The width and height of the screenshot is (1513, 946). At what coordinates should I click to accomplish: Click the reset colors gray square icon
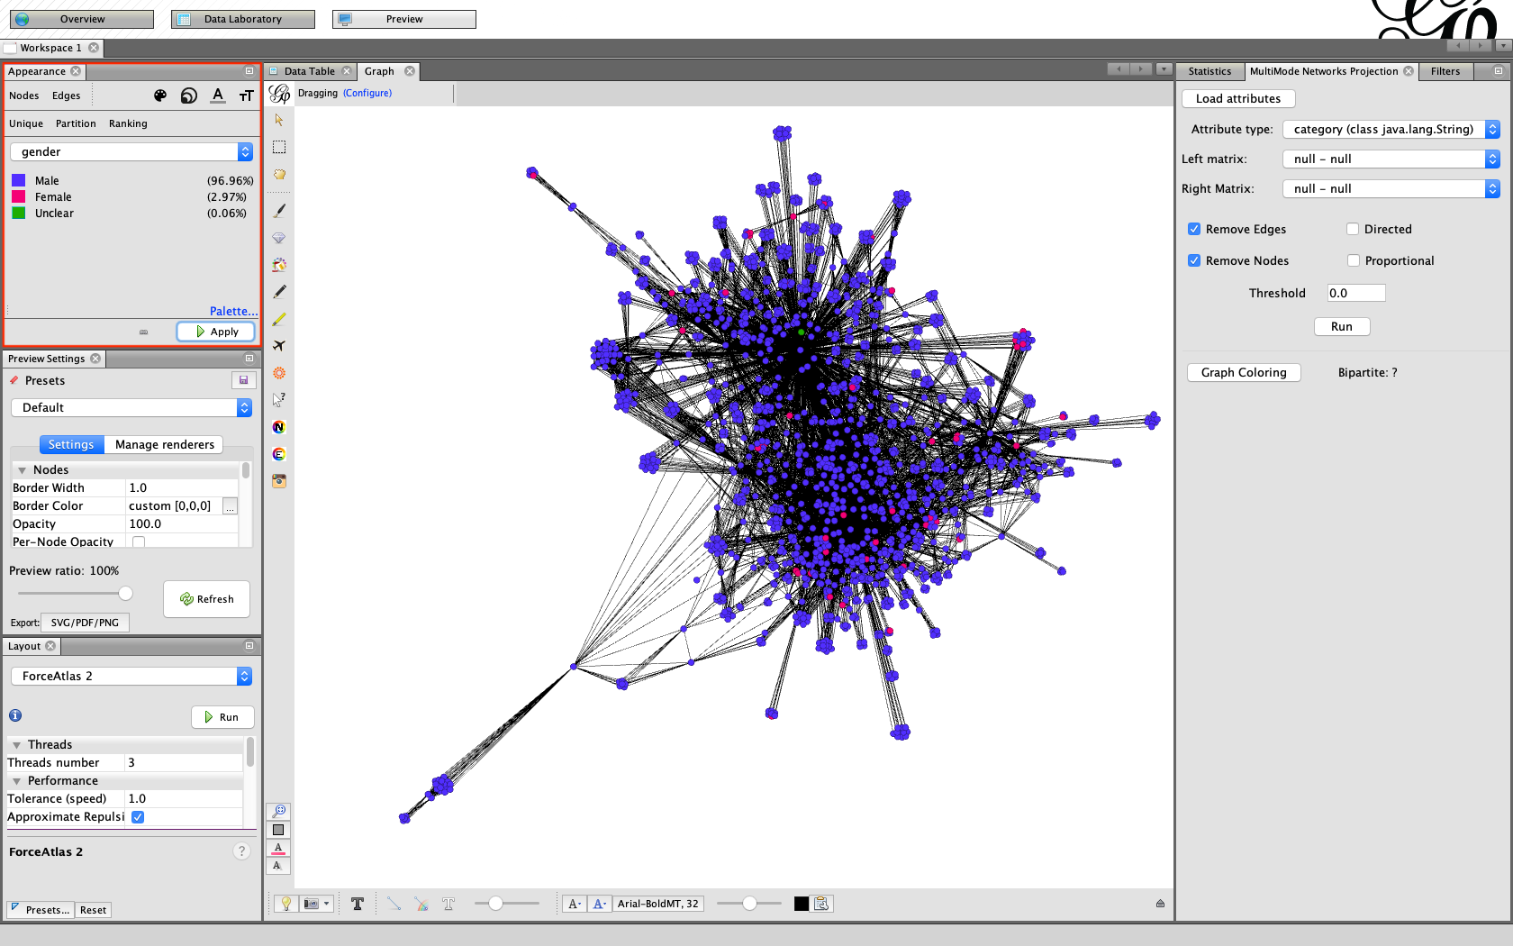tap(278, 830)
